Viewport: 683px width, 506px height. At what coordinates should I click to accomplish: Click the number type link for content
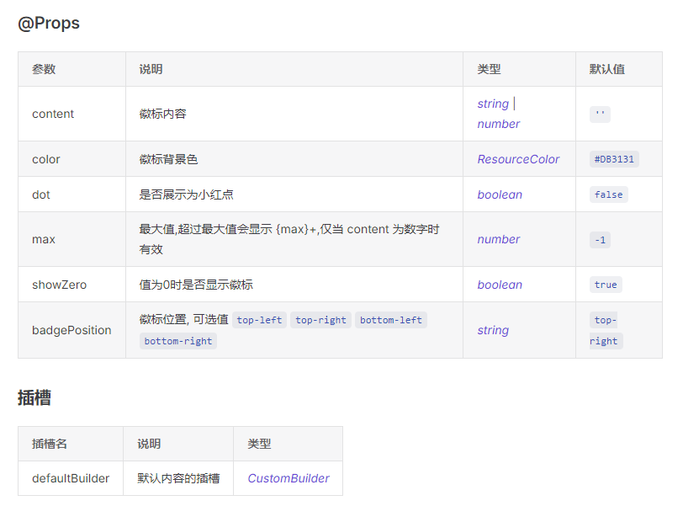click(x=498, y=124)
